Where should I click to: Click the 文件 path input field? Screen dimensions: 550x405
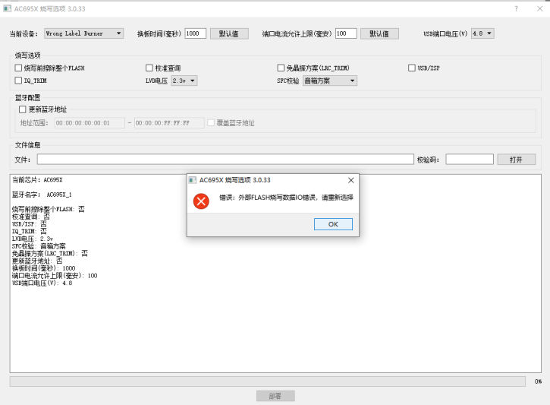(x=225, y=160)
